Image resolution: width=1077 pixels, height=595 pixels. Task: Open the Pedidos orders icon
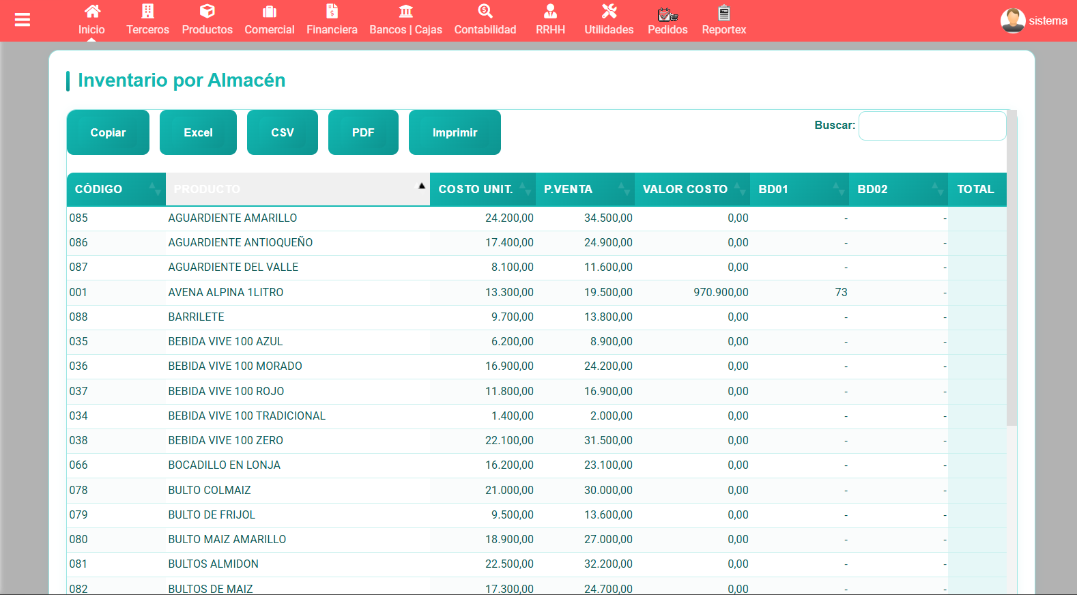(667, 14)
